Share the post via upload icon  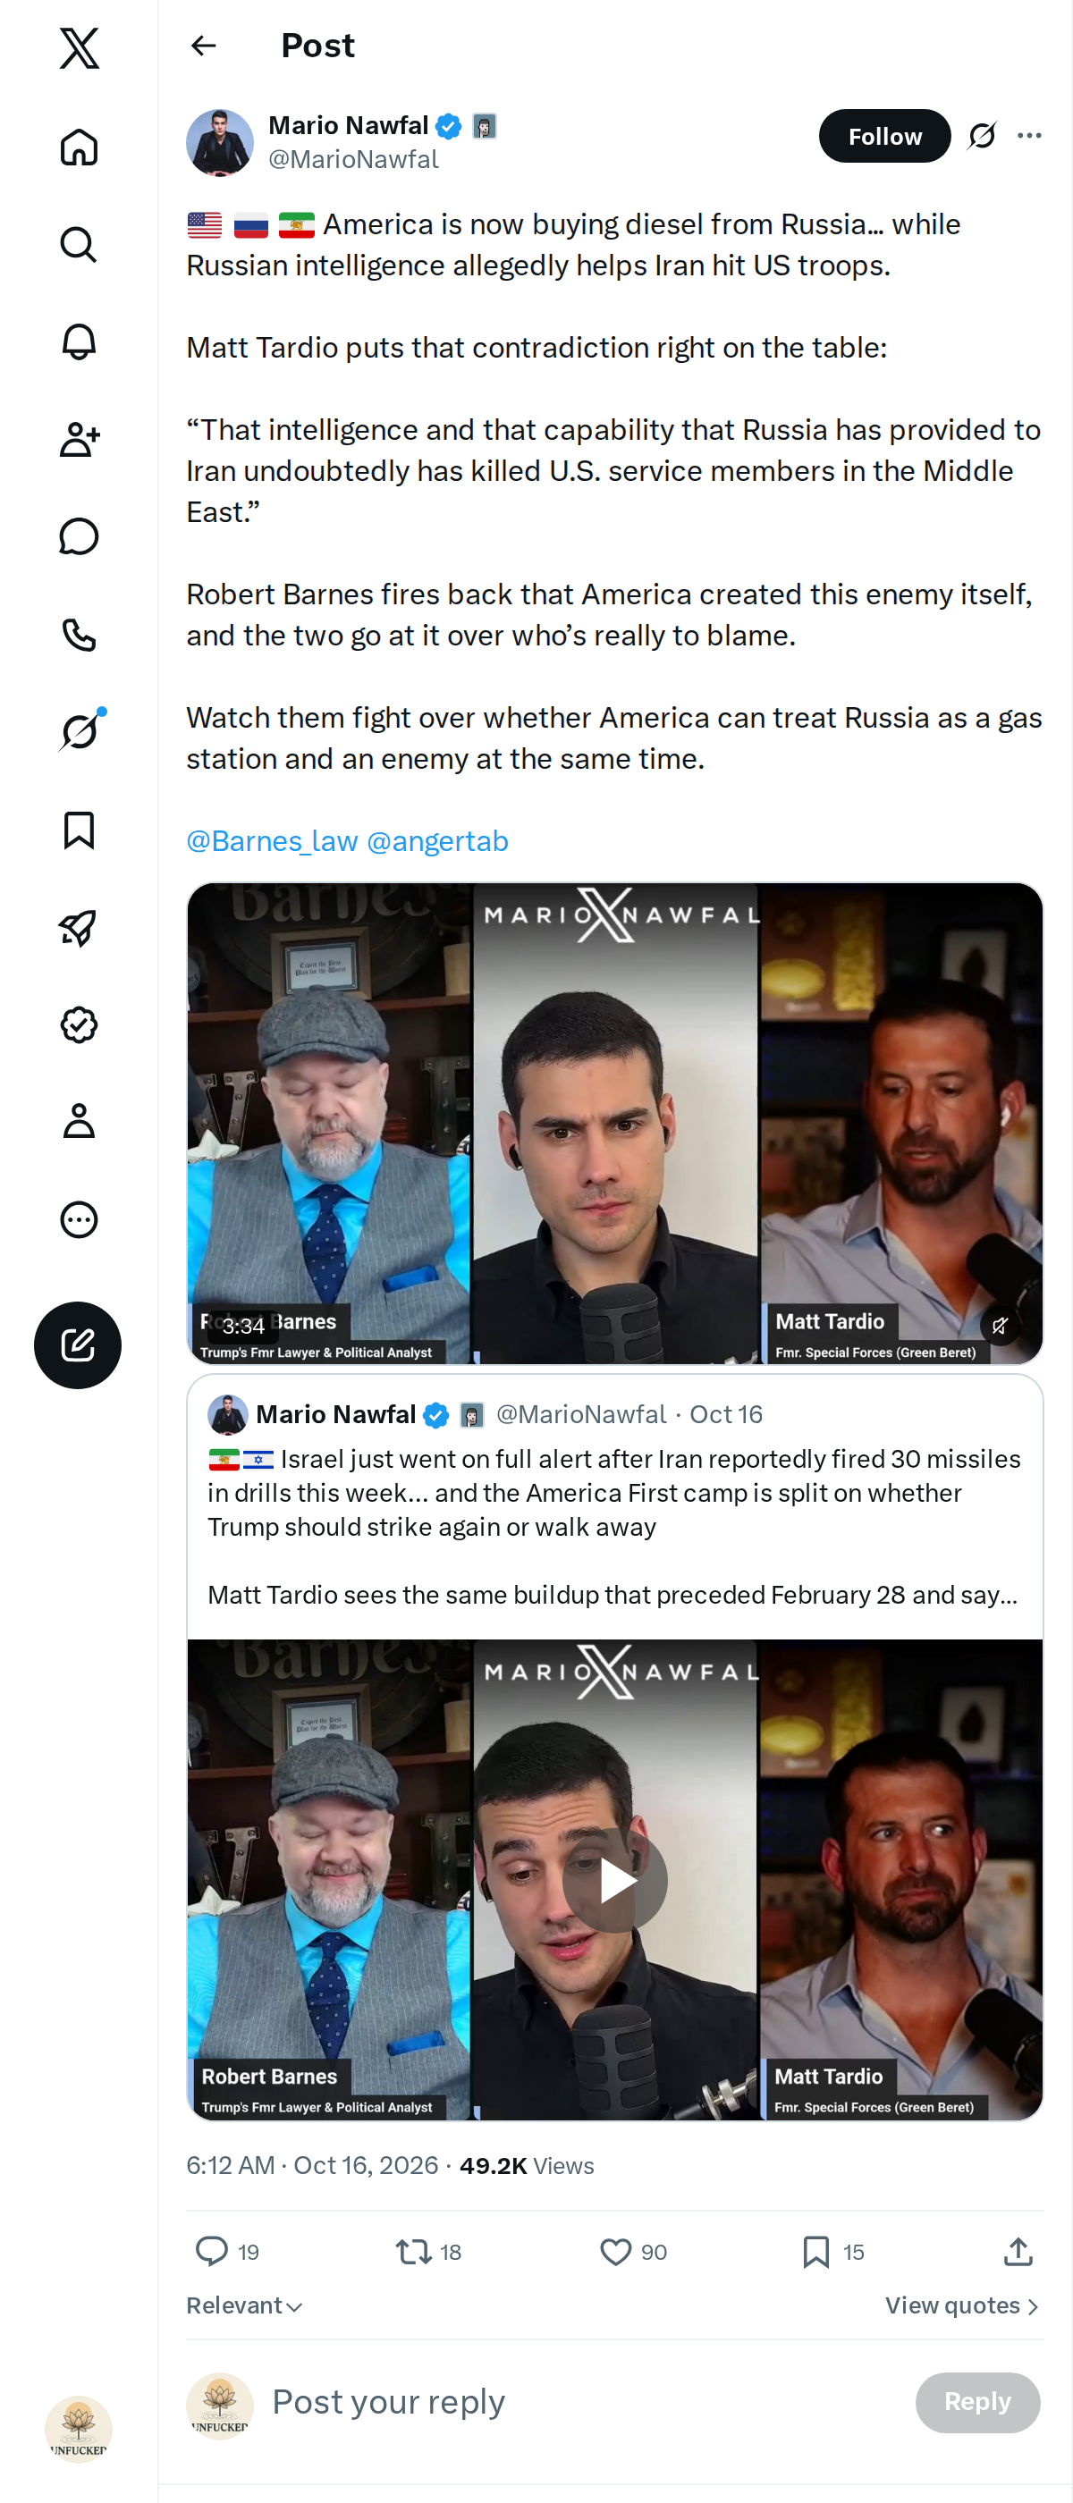[1018, 2251]
